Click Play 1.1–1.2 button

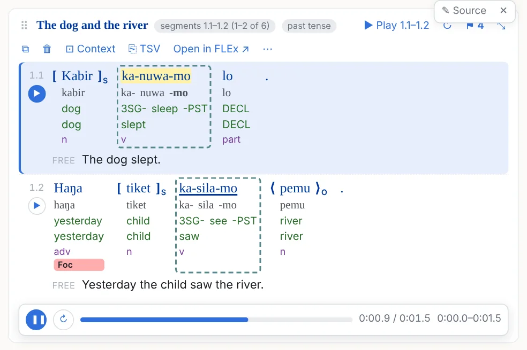click(x=397, y=26)
